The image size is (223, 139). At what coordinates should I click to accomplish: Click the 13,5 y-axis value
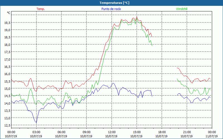(7, 111)
